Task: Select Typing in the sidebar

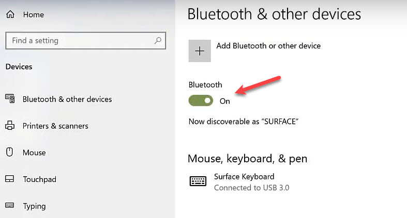Action: click(34, 206)
